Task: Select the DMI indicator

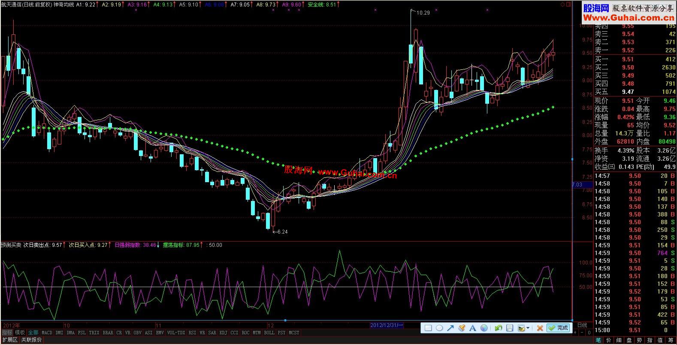Action: coord(59,333)
